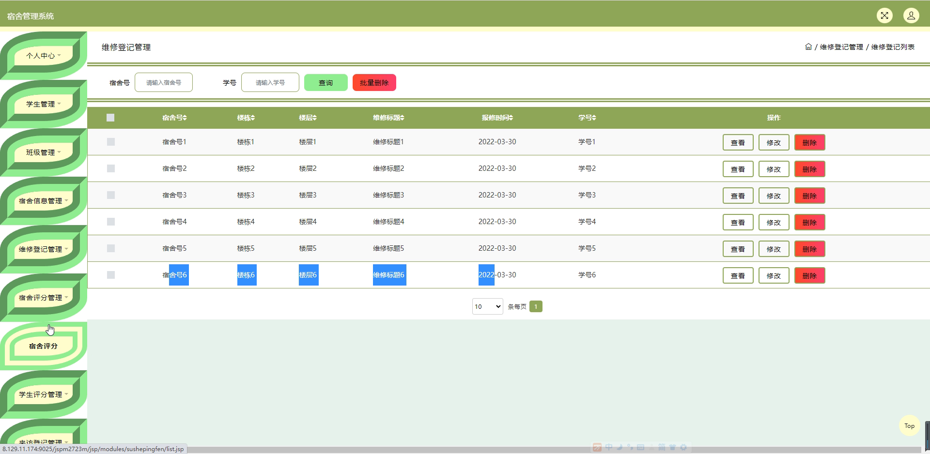Image resolution: width=930 pixels, height=454 pixels.
Task: Click 查看 for the 宿舍号1 row
Action: pyautogui.click(x=738, y=142)
